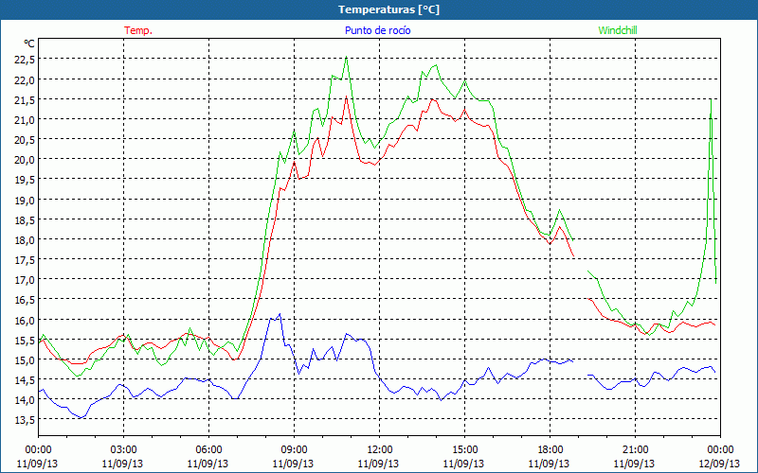Select the red Temp. legend label
The height and width of the screenshot is (473, 758).
(x=138, y=30)
